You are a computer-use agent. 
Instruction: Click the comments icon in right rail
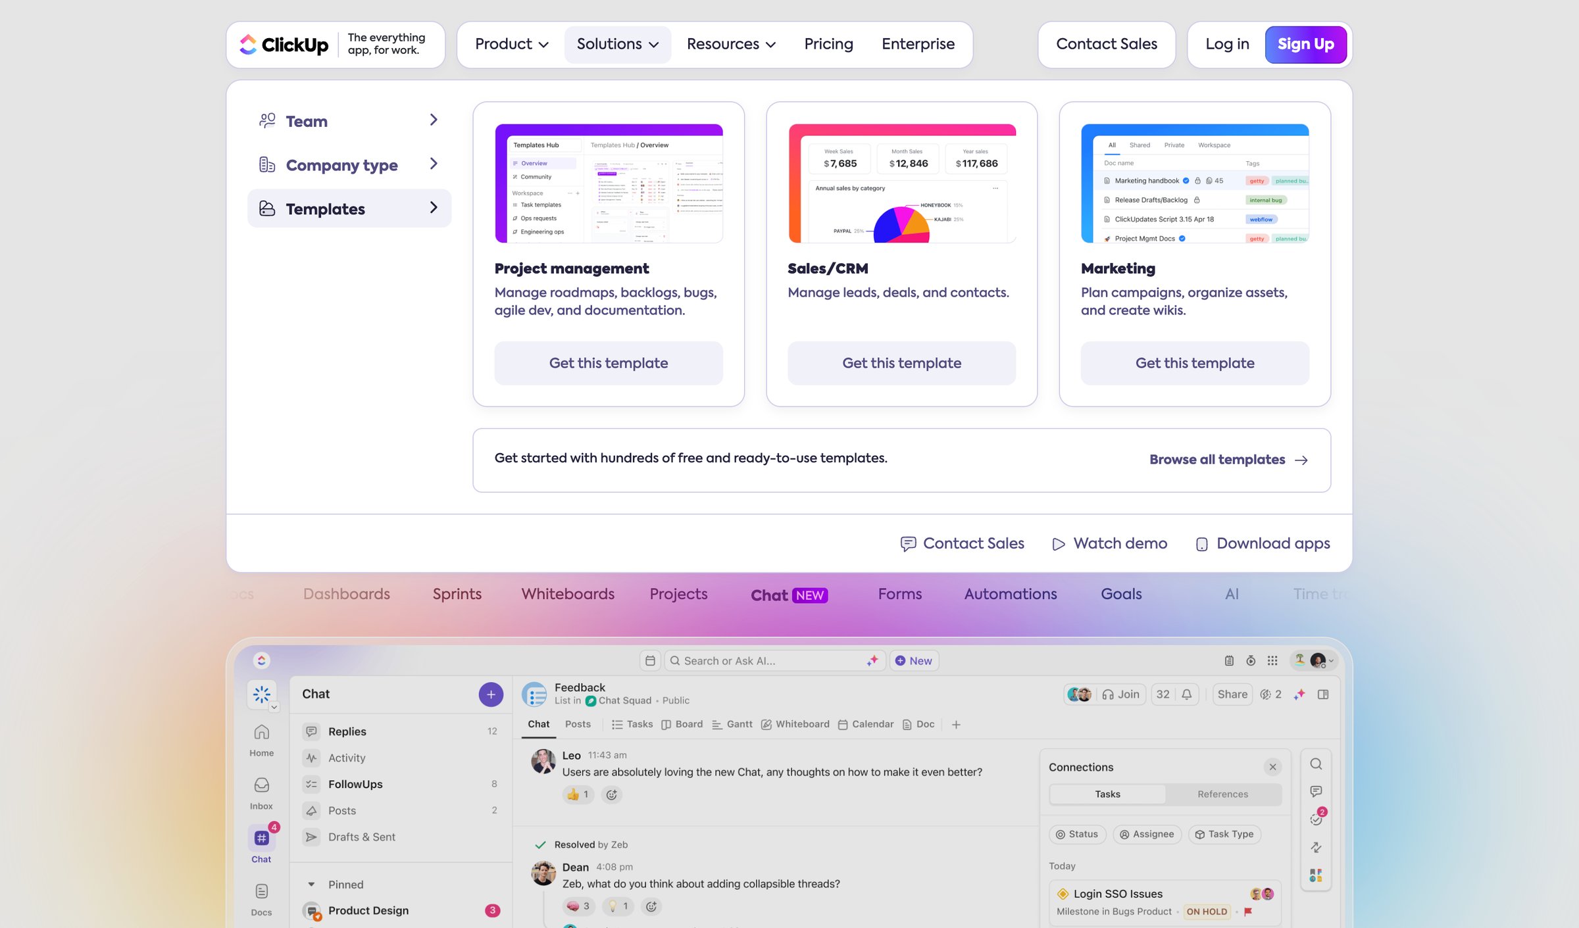click(1316, 791)
